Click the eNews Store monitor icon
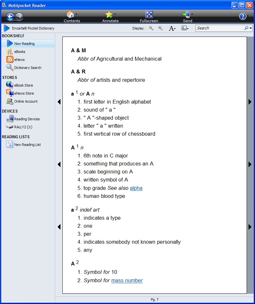The width and height of the screenshot is (255, 304). (10, 93)
